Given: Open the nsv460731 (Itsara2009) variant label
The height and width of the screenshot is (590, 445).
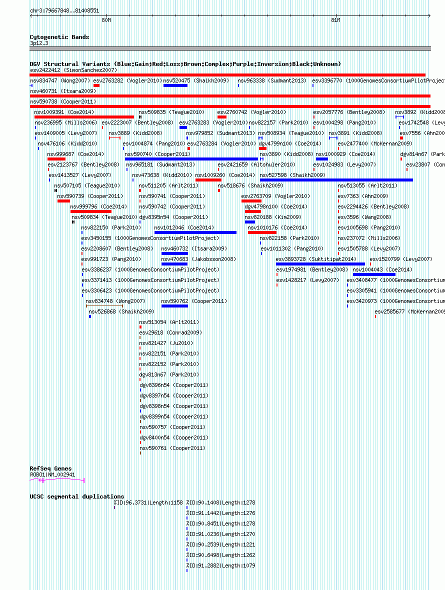Looking at the screenshot, I should click(63, 91).
